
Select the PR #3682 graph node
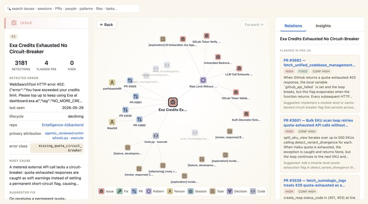tap(140, 119)
